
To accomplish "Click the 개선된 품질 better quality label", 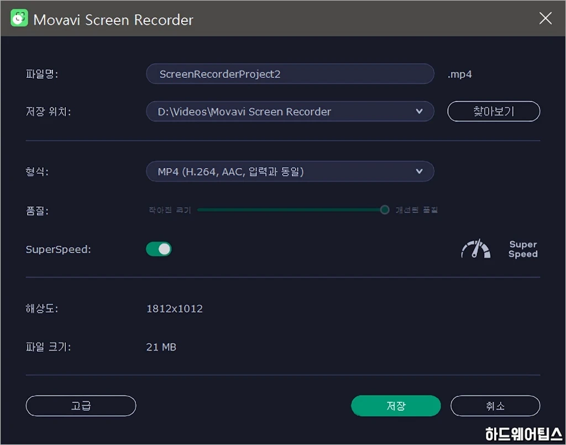I will pyautogui.click(x=417, y=210).
